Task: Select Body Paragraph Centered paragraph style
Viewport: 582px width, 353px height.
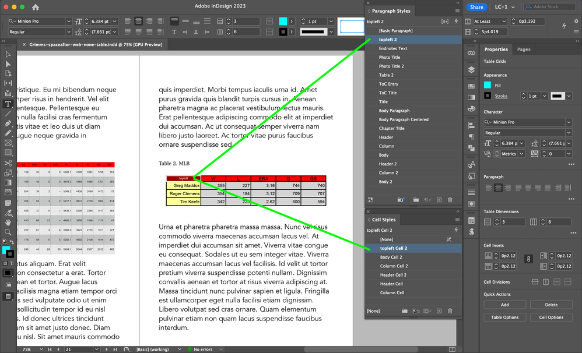Action: (x=404, y=119)
